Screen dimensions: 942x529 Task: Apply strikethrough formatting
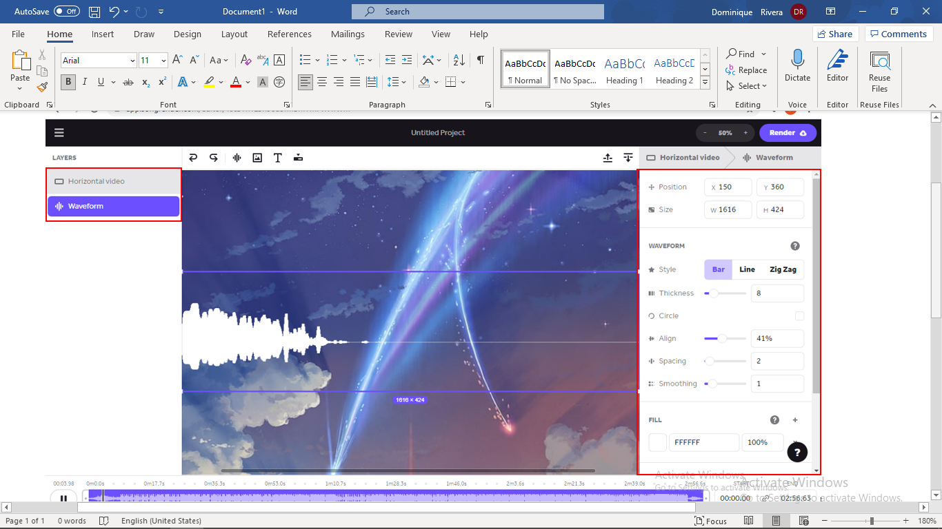pyautogui.click(x=128, y=82)
